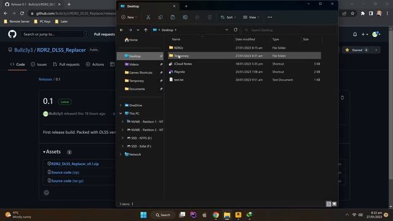
Task: Open the New dropdown in Explorer
Action: click(129, 17)
